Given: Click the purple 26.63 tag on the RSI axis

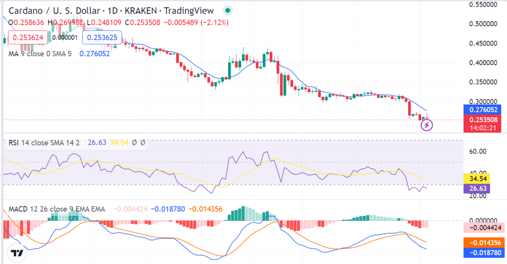Looking at the screenshot, I should [x=476, y=190].
